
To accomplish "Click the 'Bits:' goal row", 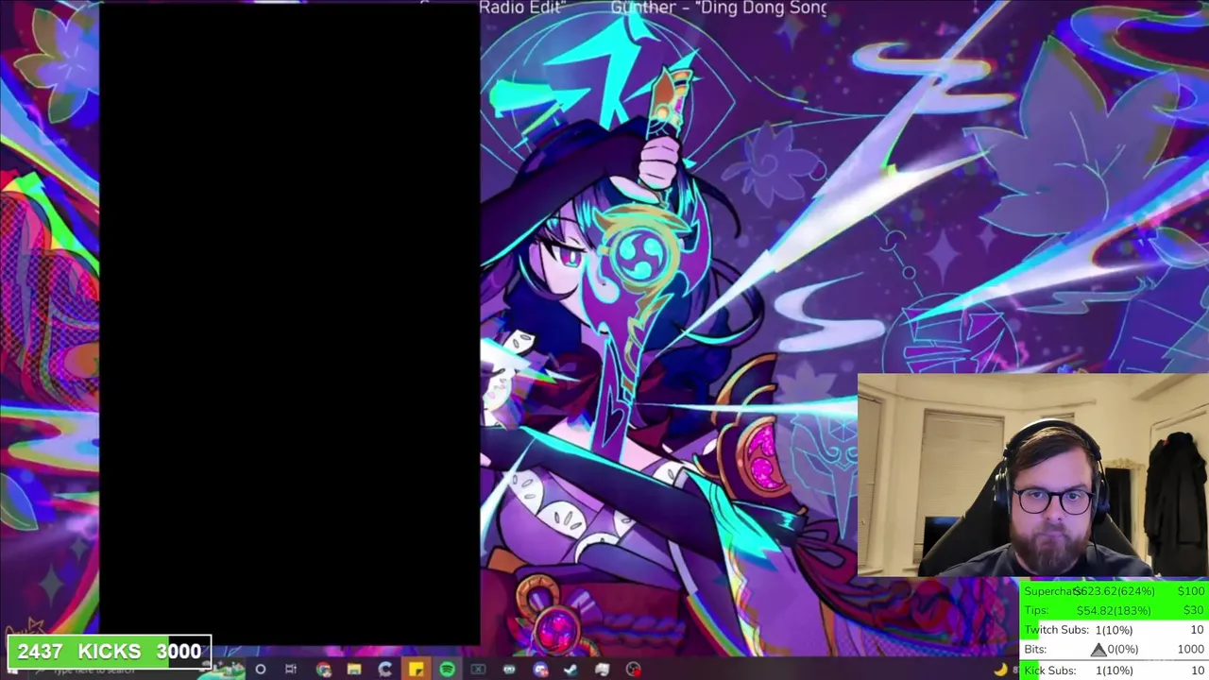I will (x=1115, y=650).
